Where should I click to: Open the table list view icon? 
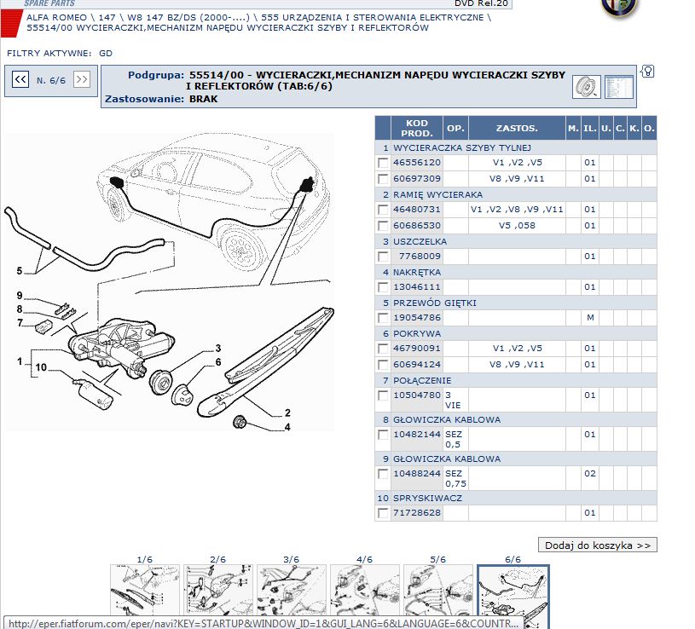619,86
